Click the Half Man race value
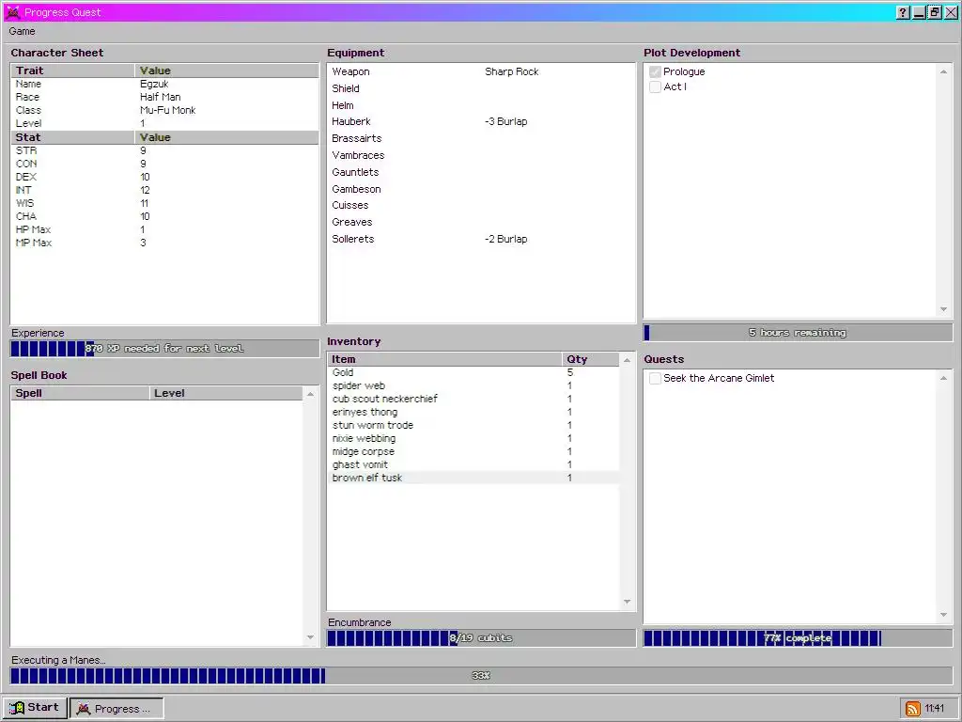Image resolution: width=962 pixels, height=722 pixels. [x=160, y=97]
